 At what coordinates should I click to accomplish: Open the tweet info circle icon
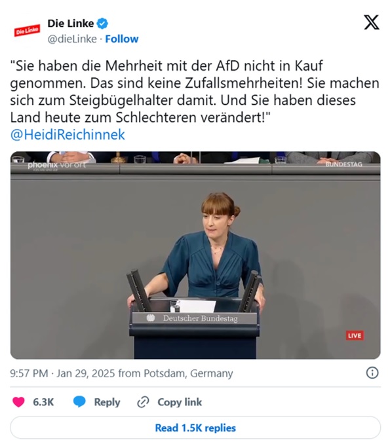point(372,373)
